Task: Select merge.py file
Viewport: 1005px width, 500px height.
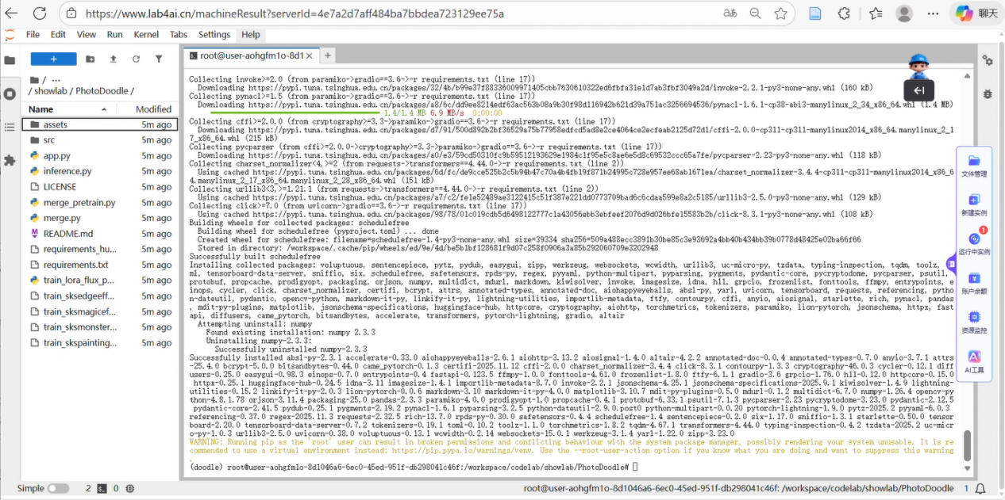Action: (100, 218)
